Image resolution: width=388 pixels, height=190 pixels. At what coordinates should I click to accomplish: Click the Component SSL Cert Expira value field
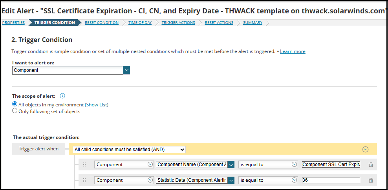(331, 164)
